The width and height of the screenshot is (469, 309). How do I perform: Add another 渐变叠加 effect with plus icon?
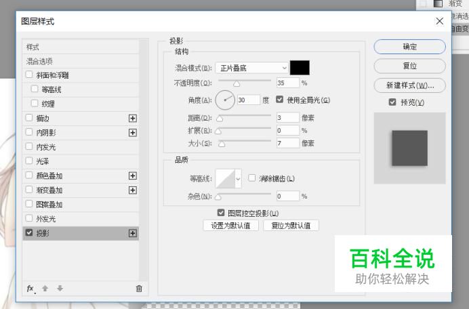coord(133,190)
